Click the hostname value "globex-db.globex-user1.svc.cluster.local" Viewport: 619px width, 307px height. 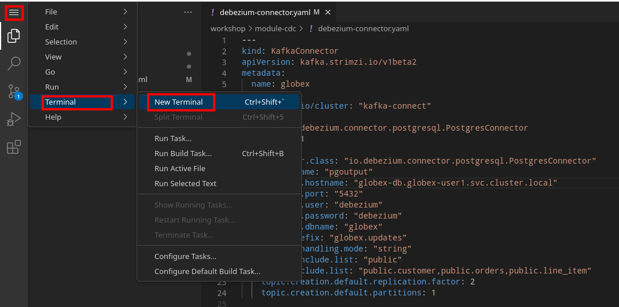click(x=455, y=183)
